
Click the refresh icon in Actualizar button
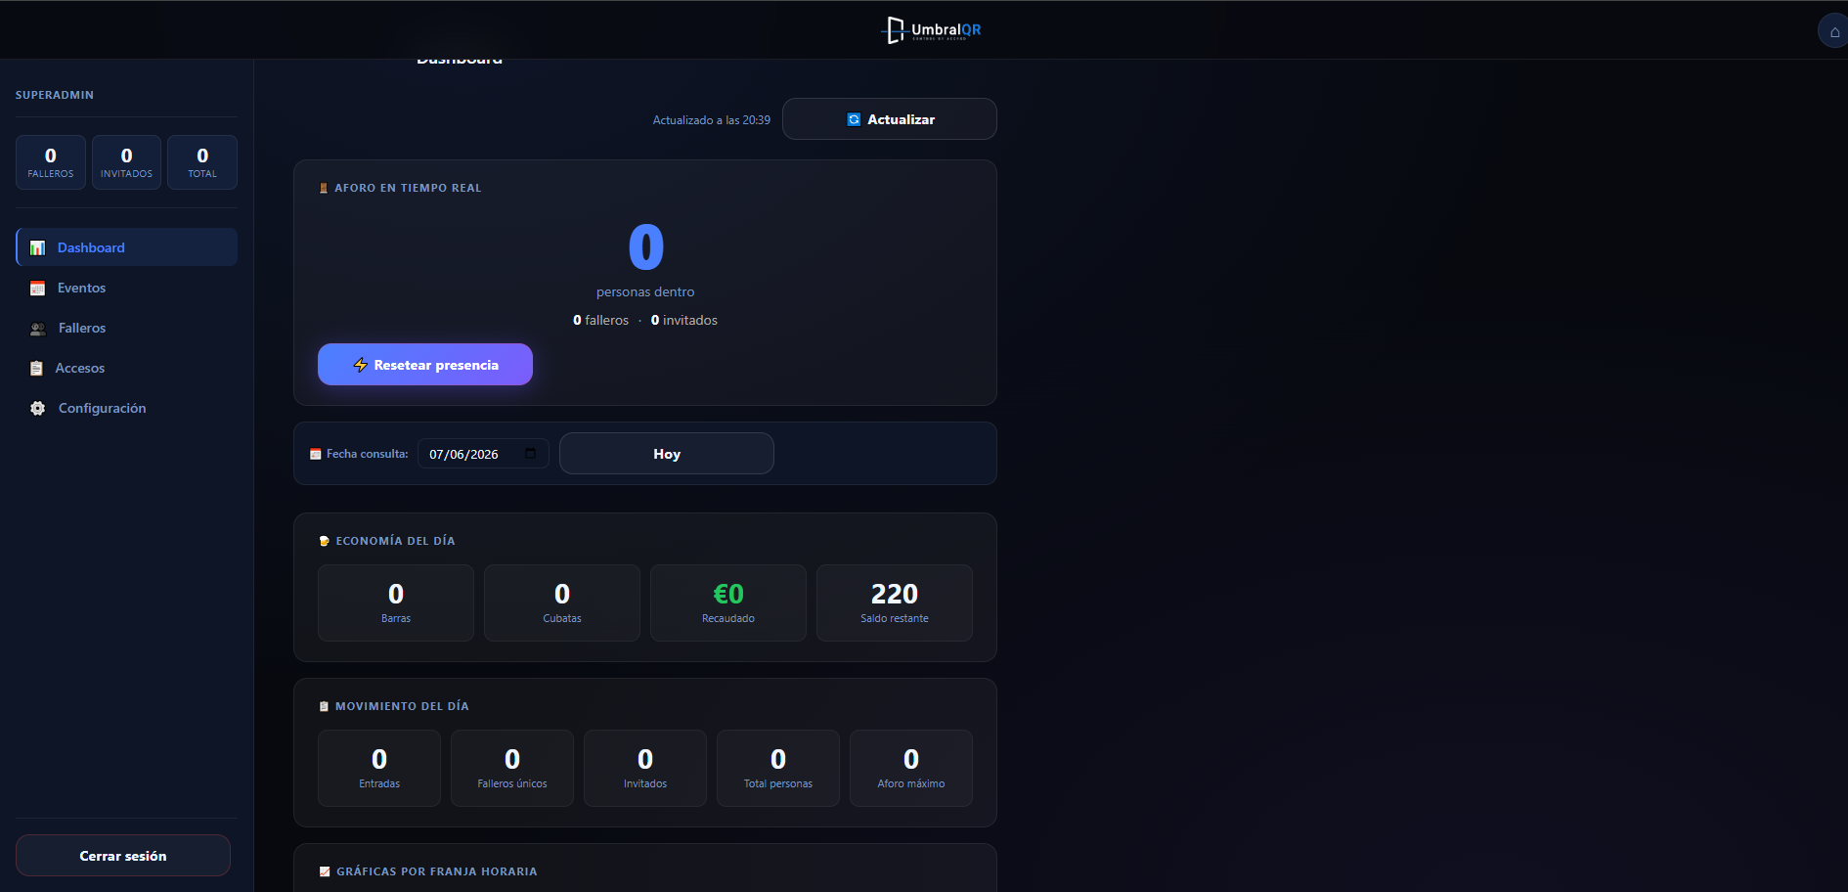coord(854,119)
